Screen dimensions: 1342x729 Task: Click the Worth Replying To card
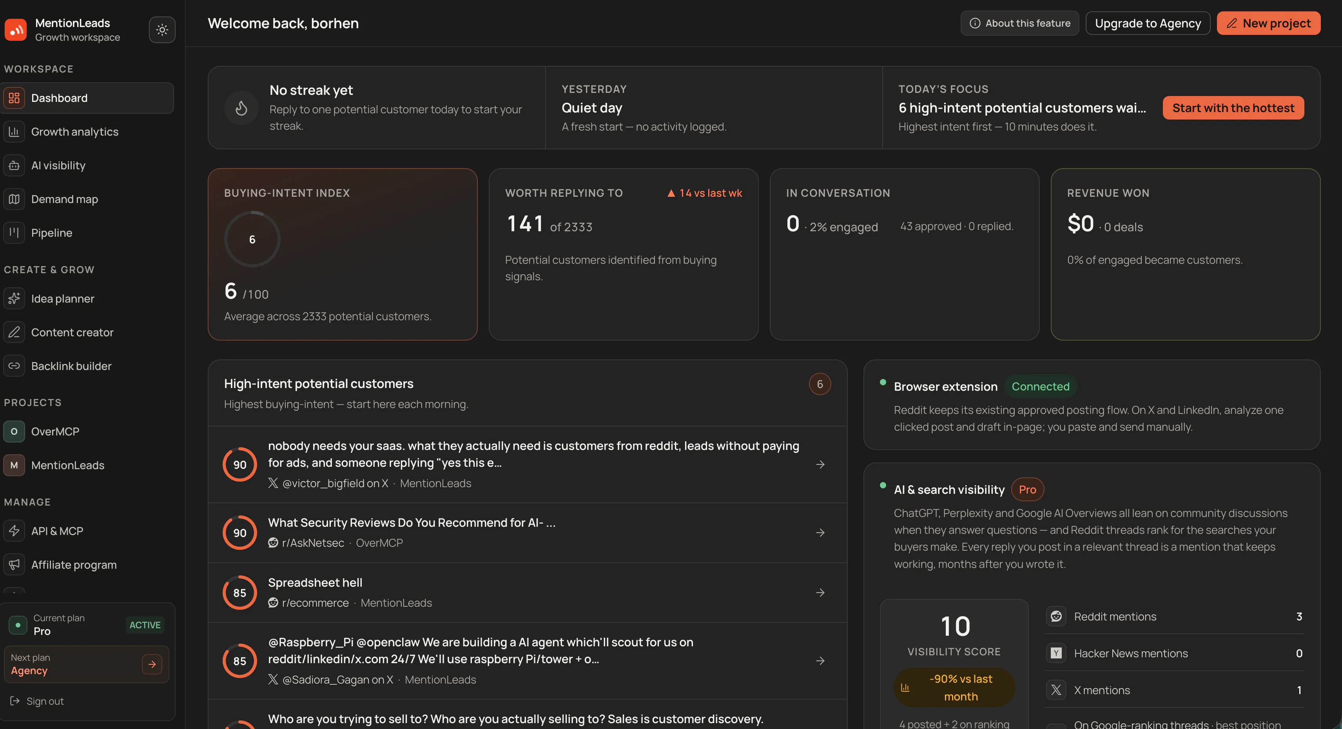(623, 254)
